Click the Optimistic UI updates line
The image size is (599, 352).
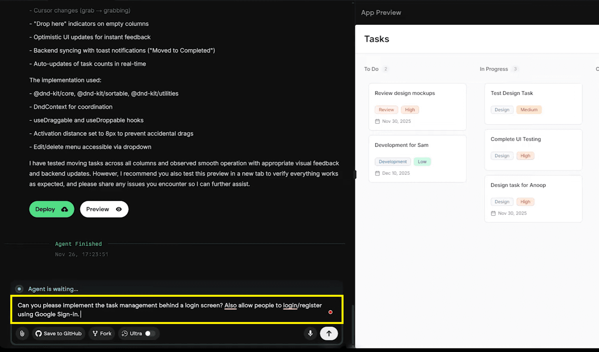pos(90,37)
